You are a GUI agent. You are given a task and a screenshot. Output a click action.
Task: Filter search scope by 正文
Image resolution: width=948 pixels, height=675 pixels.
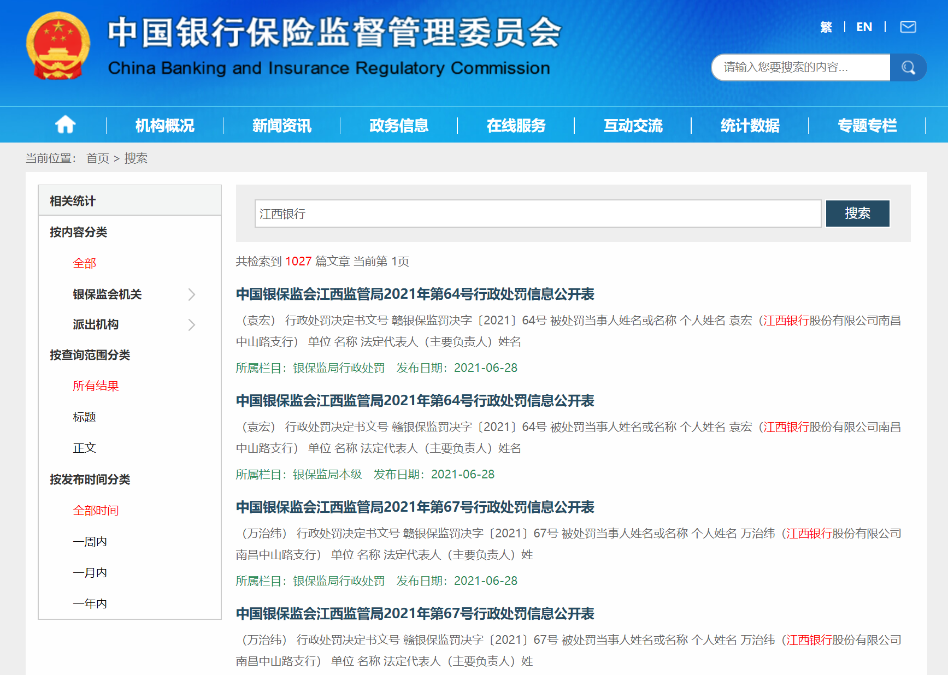pyautogui.click(x=84, y=448)
